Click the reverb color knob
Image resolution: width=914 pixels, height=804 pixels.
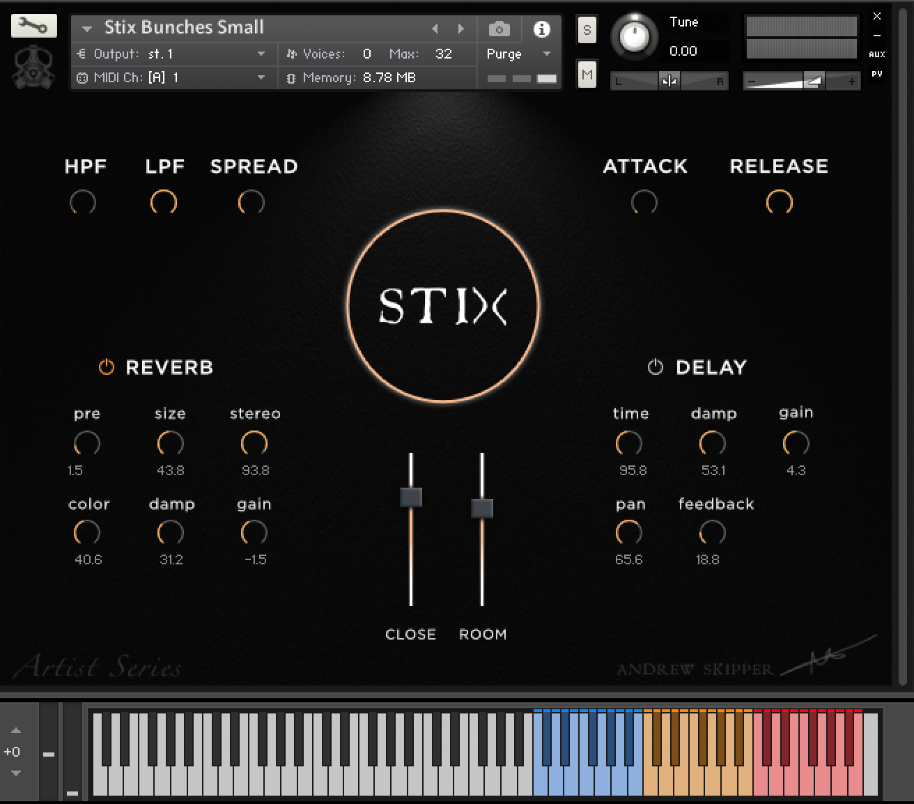coord(87,534)
